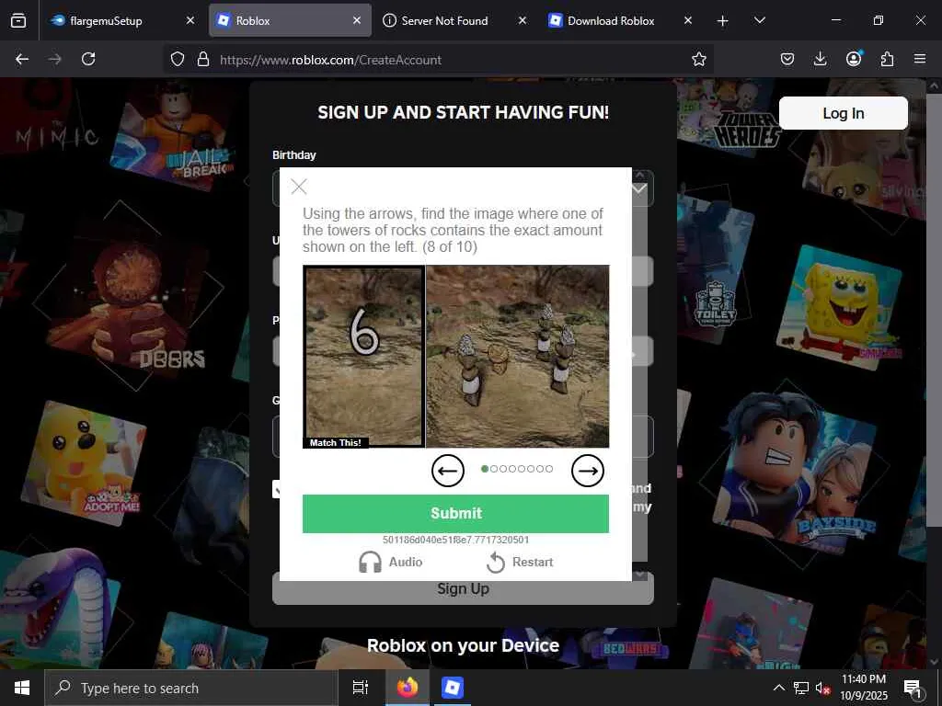Go forward to the next page
The width and height of the screenshot is (942, 706).
(x=55, y=59)
